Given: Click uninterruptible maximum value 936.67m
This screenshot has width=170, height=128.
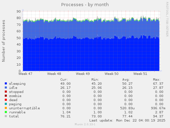Looking at the screenshot, I should pyautogui.click(x=158, y=108).
